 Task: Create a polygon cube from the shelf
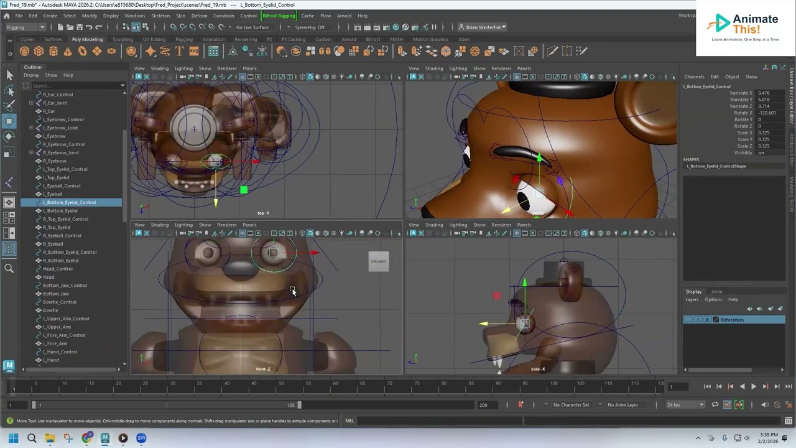tap(39, 51)
